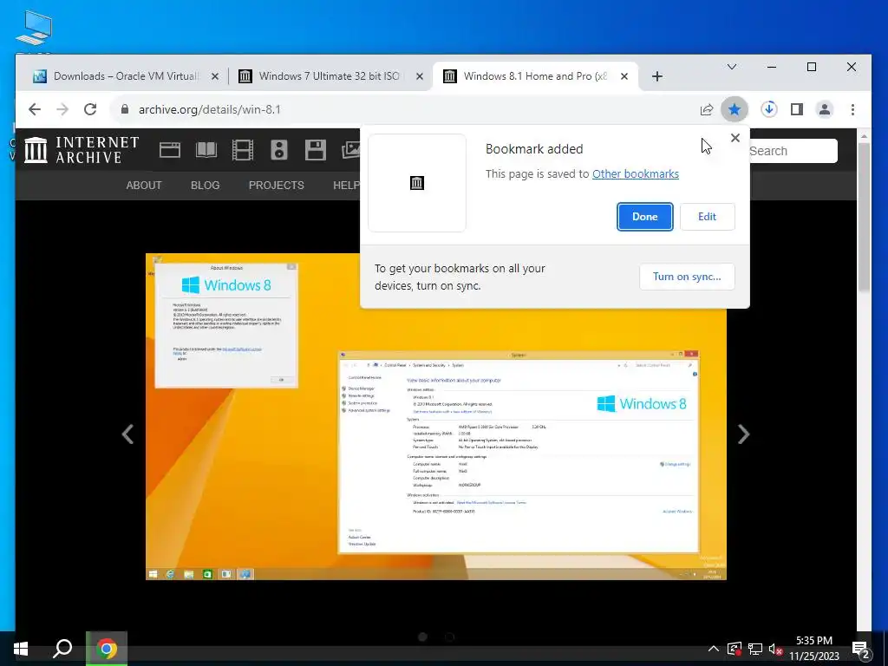Open the taskbar search icon
The image size is (888, 666).
[62, 649]
